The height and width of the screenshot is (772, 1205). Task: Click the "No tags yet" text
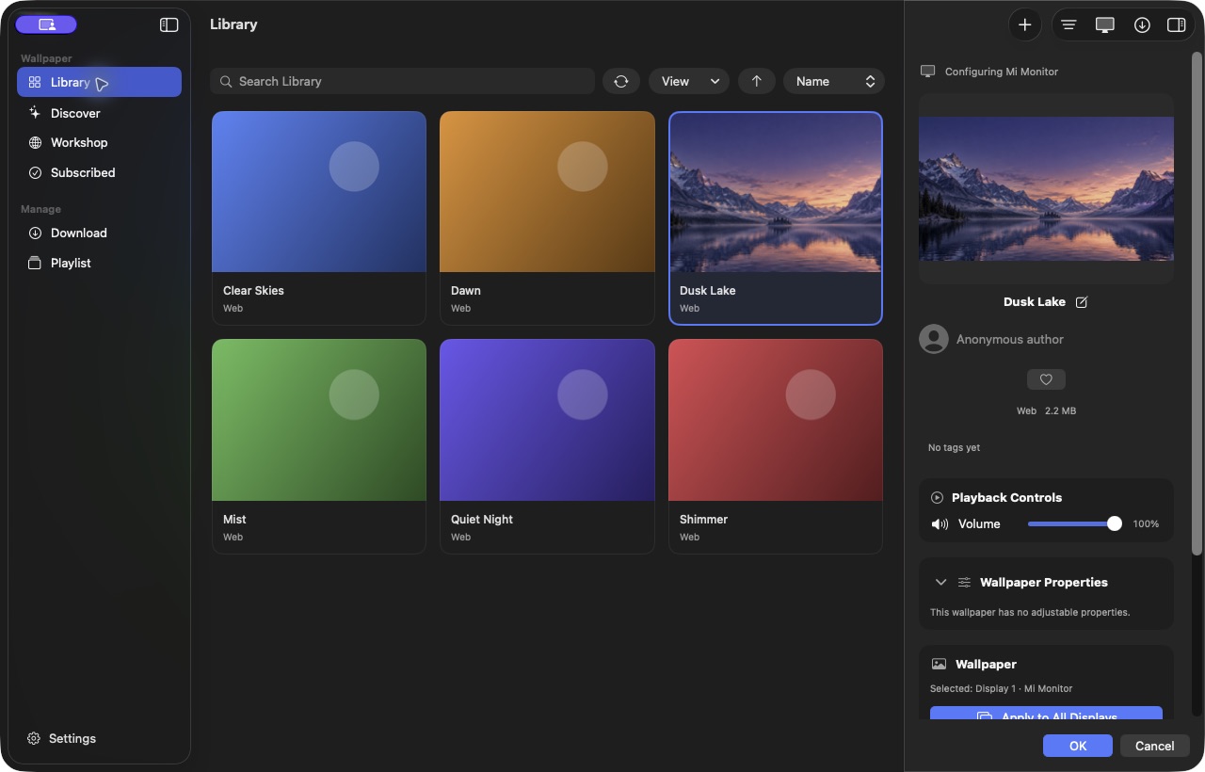(x=954, y=447)
